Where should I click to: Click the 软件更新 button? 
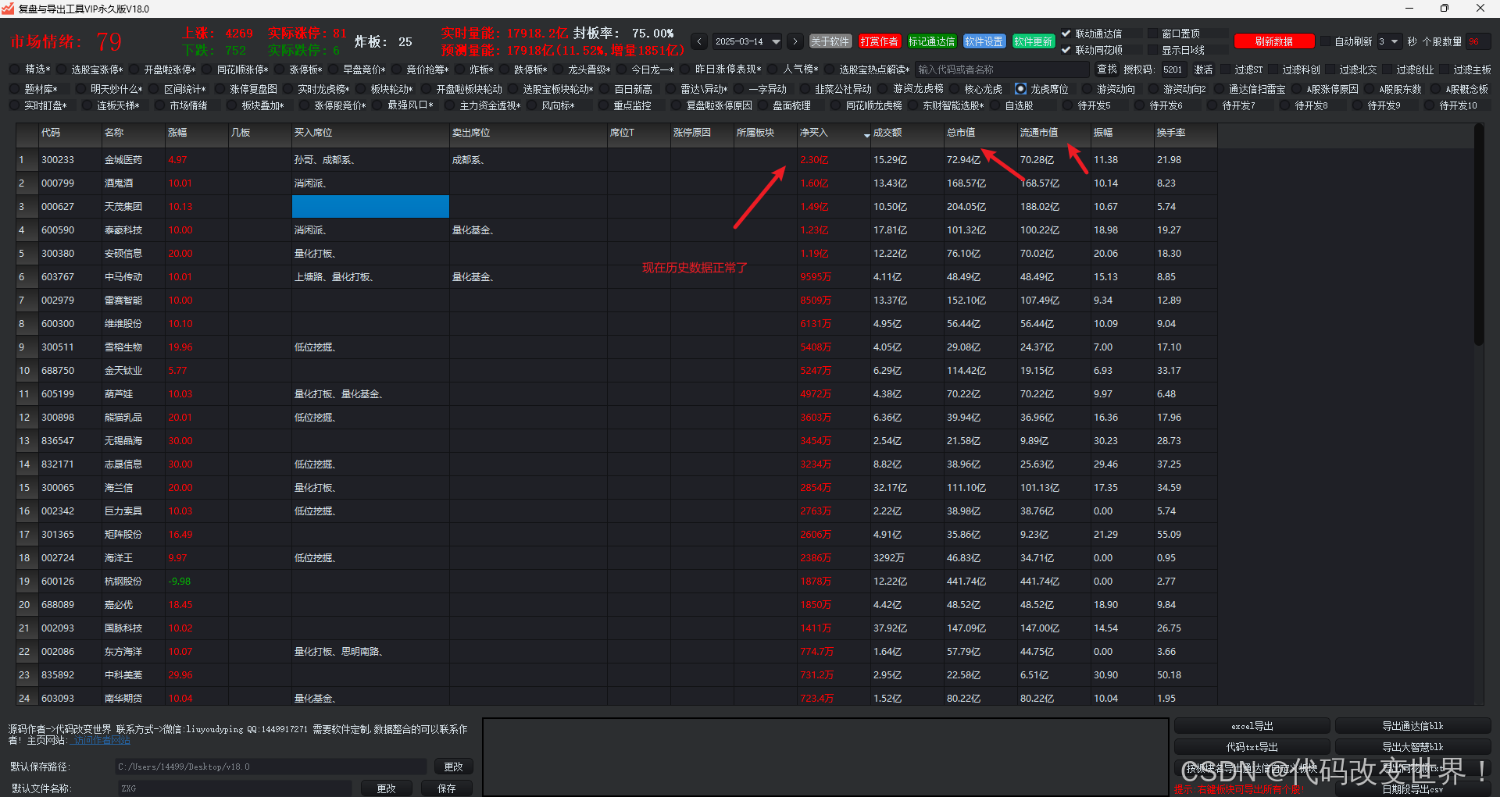[1033, 41]
